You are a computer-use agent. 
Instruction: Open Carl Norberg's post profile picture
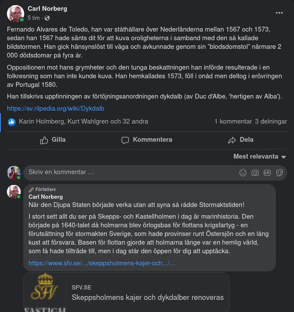(x=16, y=13)
